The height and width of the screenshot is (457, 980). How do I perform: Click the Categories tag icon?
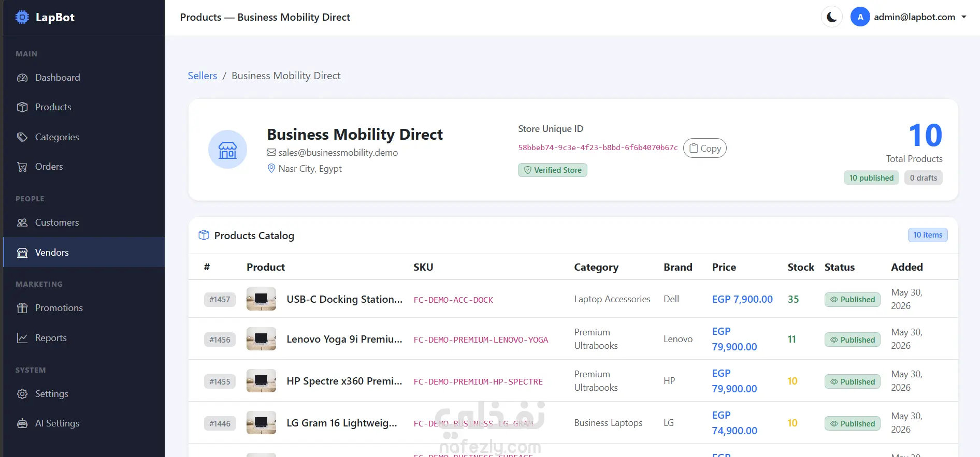pyautogui.click(x=22, y=137)
